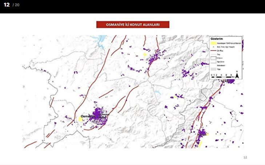Viewport: 265px width, 165px height.
Task: Click the current page number 12 field
Action: (x=7, y=5)
